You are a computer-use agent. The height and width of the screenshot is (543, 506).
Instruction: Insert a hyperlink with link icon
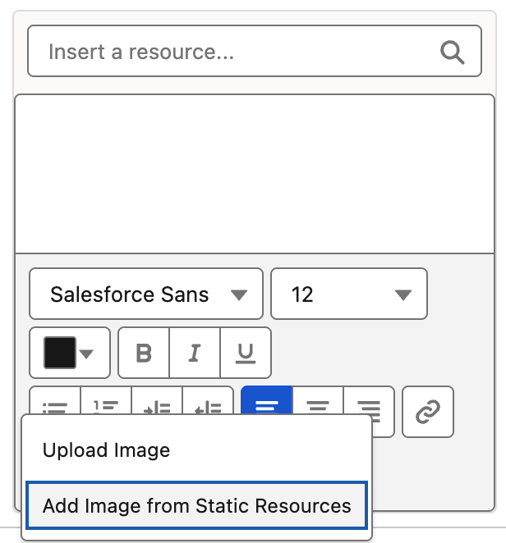click(428, 412)
